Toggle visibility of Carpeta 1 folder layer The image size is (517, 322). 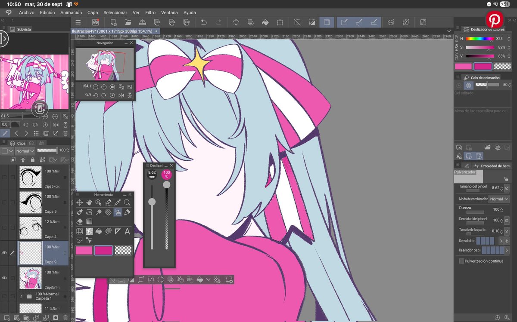point(4,296)
